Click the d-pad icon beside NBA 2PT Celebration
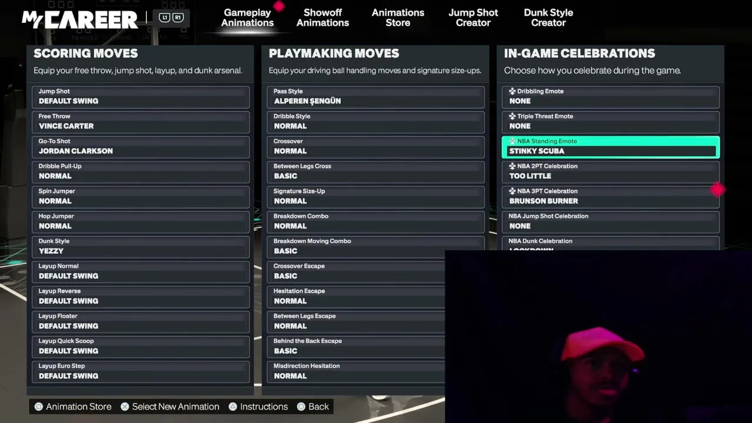Screen dimensions: 752x423 click(x=512, y=166)
